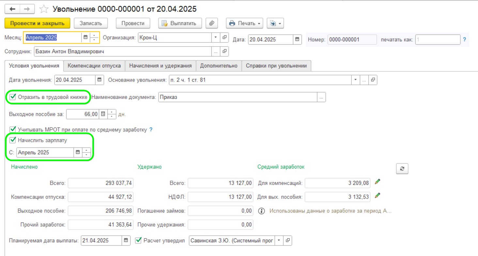Screen dimensions: 478x256
Task: Open calendar for planned payment date
Action: coord(126,241)
